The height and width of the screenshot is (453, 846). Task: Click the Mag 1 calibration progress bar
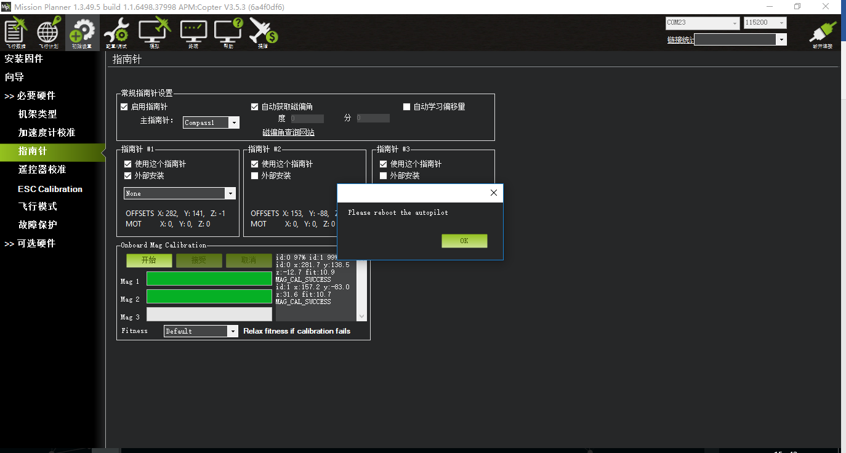coord(209,279)
